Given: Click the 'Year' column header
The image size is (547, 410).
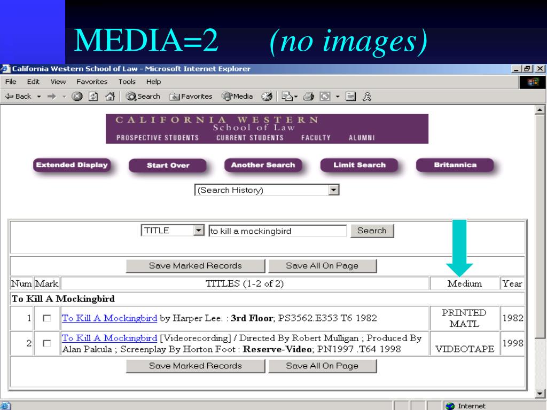Looking at the screenshot, I should pos(512,283).
